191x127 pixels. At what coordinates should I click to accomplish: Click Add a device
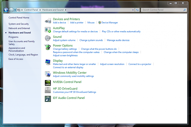[x=59, y=23]
